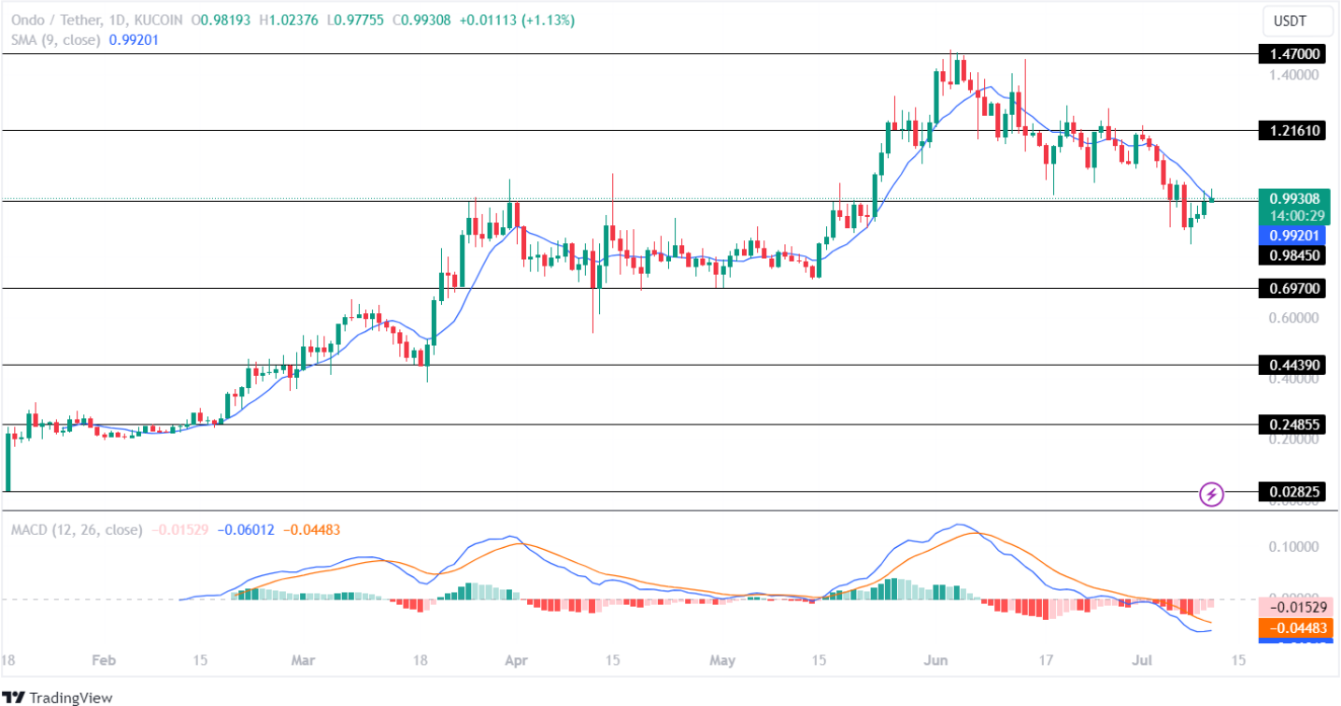This screenshot has width=1341, height=706.
Task: Click the purple lightning bolt icon
Action: point(1212,493)
